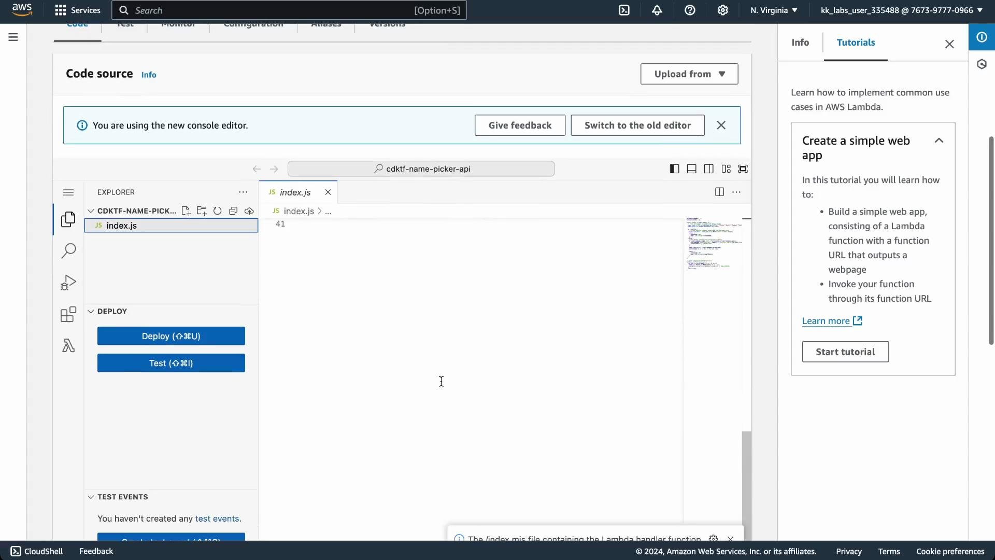
Task: Collapse the Create a simple web app card
Action: pos(939,141)
